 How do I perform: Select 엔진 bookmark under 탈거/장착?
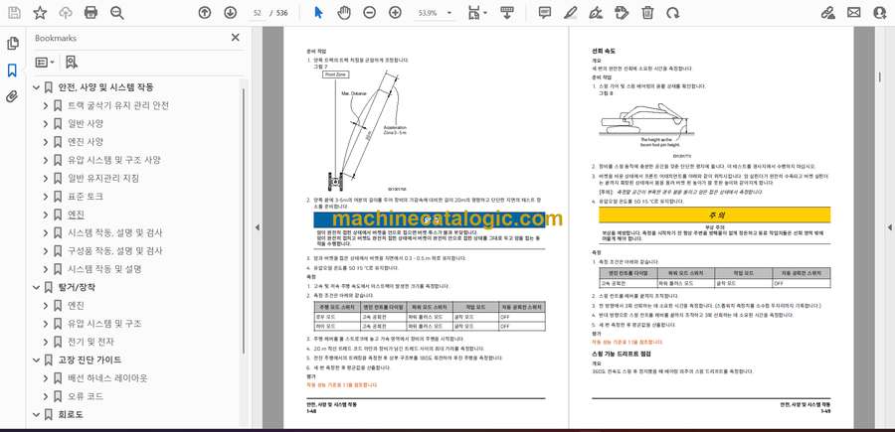(x=76, y=306)
